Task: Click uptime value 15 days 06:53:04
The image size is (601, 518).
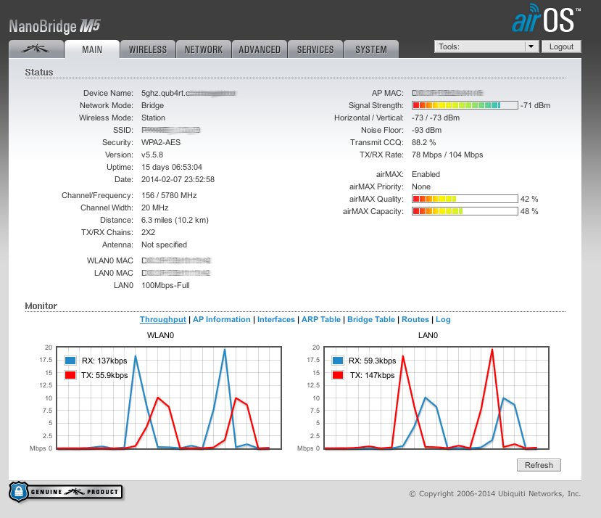Action: [172, 167]
